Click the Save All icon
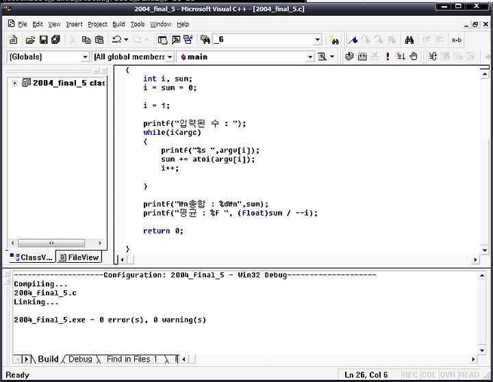The image size is (493, 382). (x=55, y=40)
